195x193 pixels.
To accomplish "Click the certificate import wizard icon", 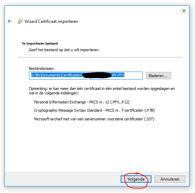I will [20, 21].
